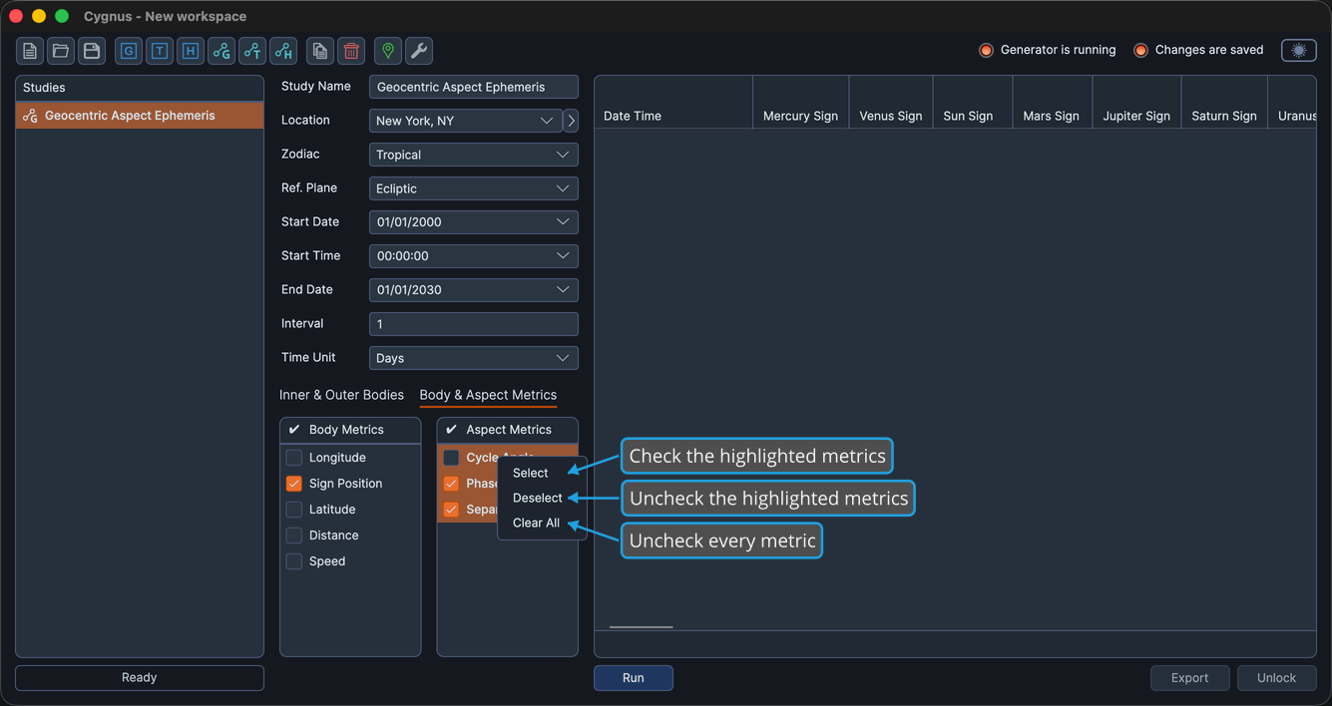Viewport: 1332px width, 706px height.
Task: Enable the Longitude checkbox
Action: tap(294, 458)
